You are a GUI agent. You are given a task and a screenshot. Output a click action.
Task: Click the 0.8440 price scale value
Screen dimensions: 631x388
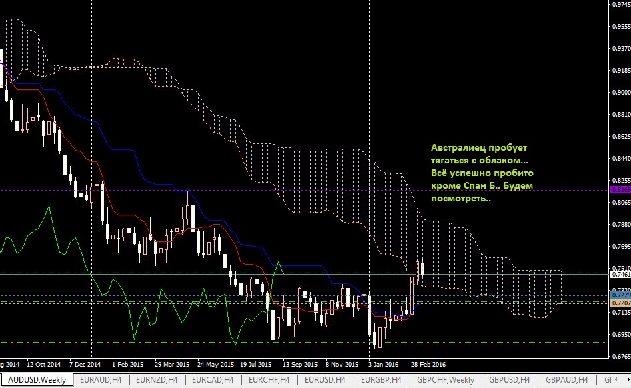click(x=622, y=159)
